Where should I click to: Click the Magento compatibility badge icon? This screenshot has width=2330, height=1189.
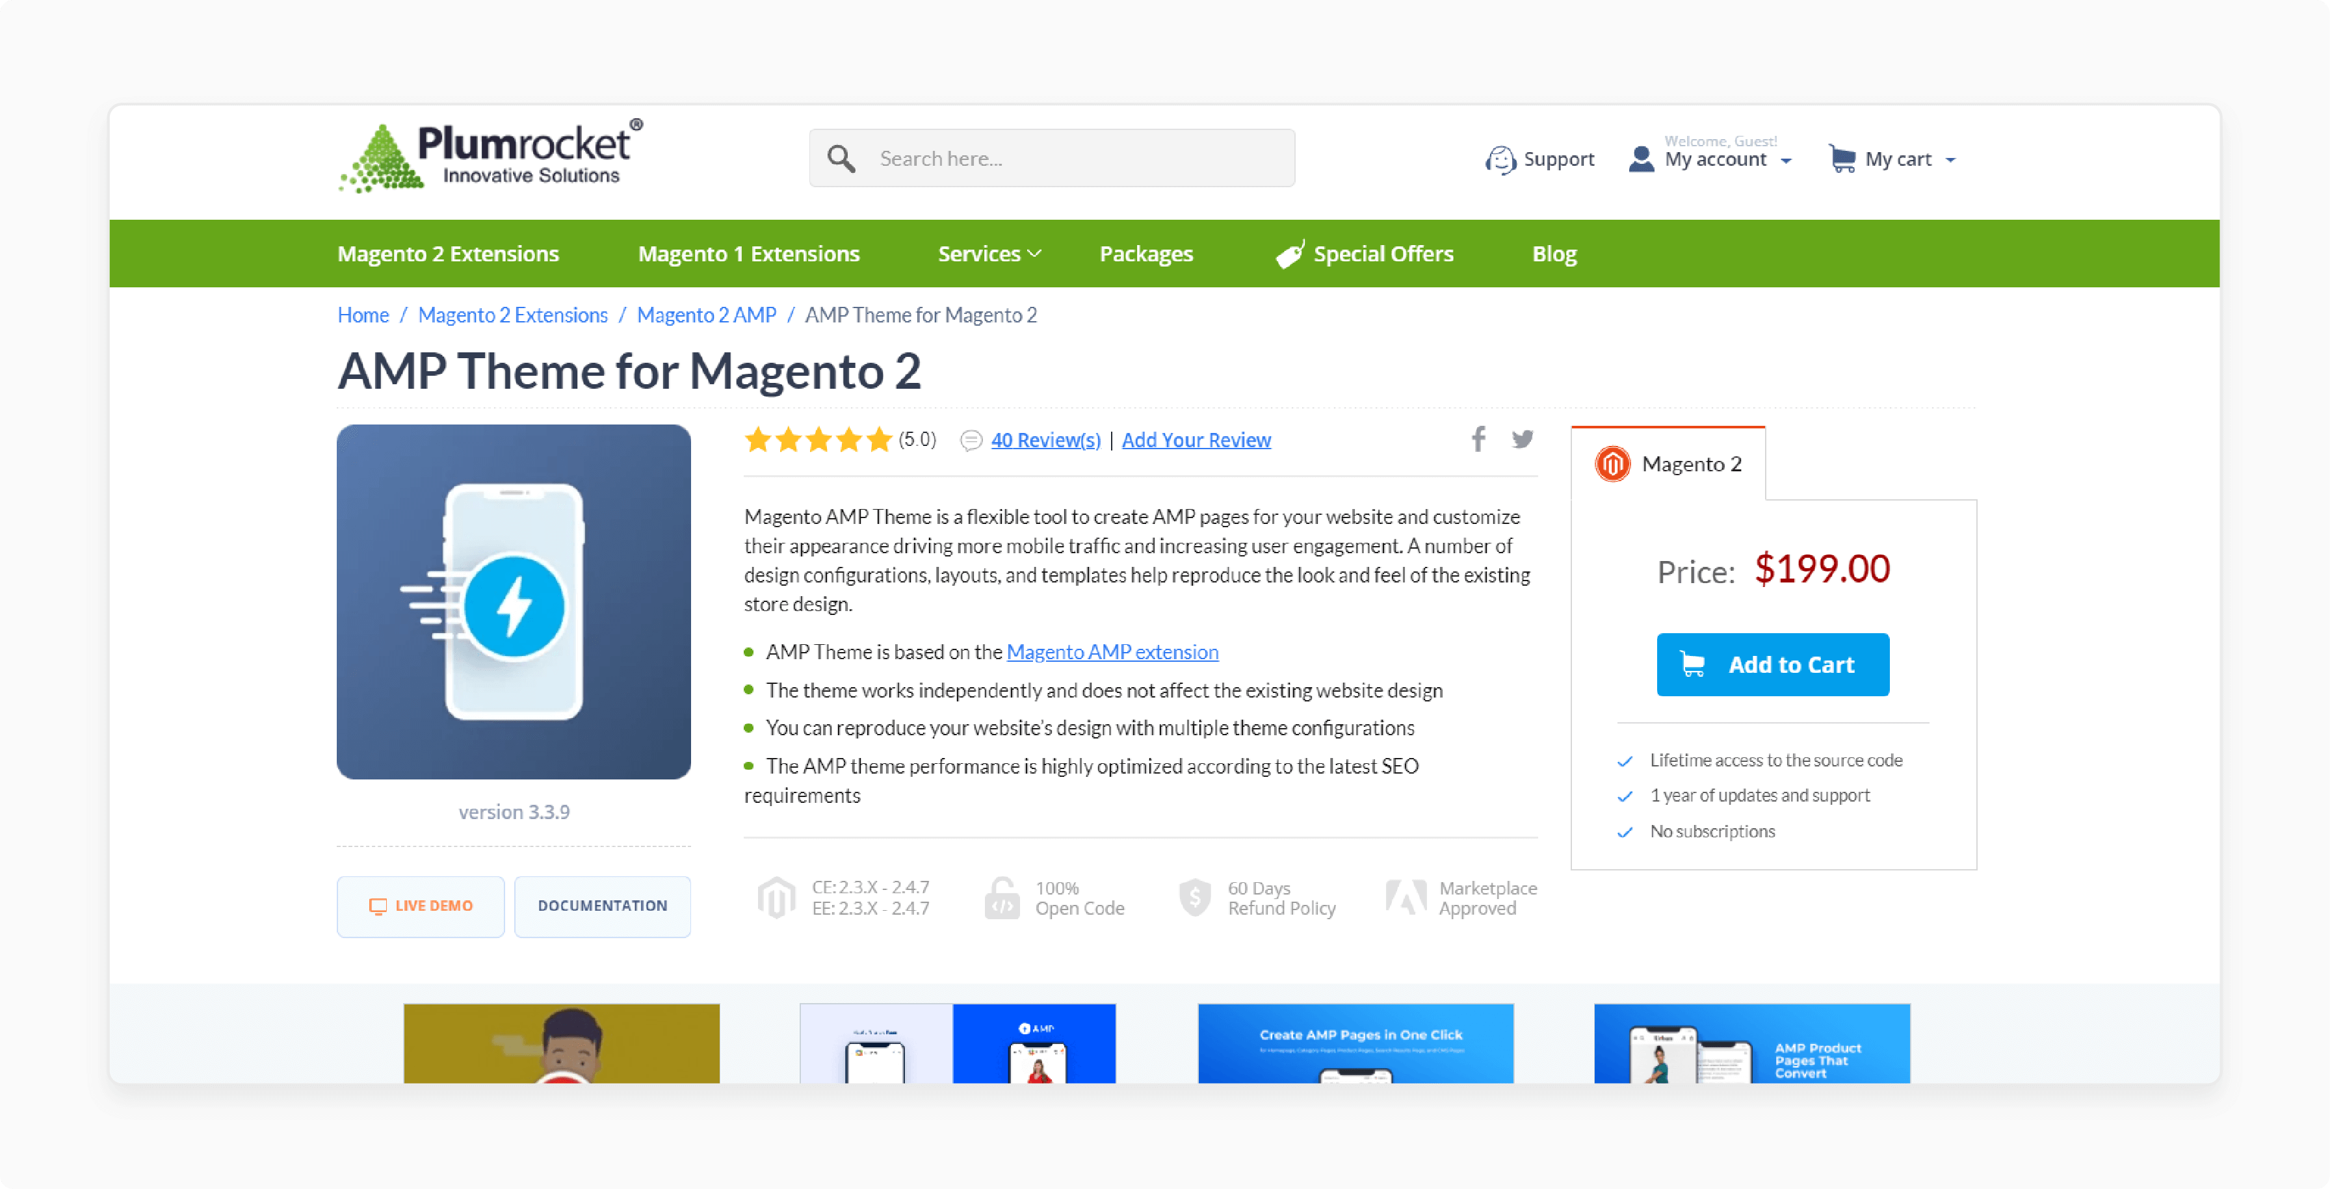[776, 898]
